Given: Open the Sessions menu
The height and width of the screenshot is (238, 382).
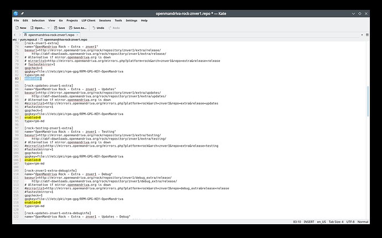Looking at the screenshot, I should point(105,20).
